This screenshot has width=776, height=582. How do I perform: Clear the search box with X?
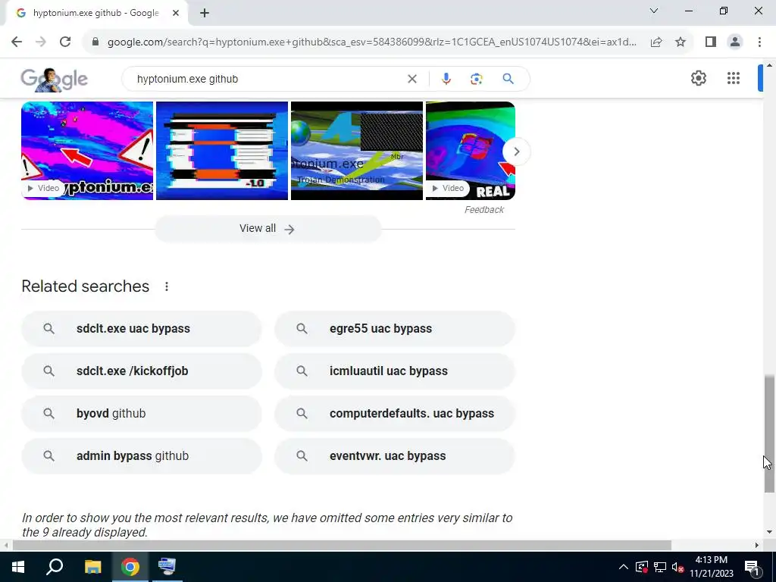(x=411, y=79)
